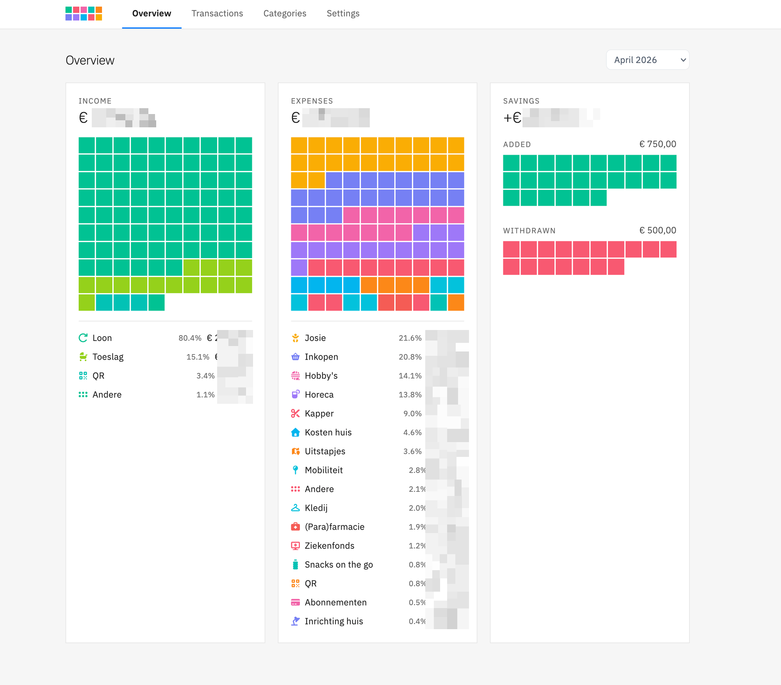Go to the Settings tab
781x685 pixels.
tap(343, 14)
